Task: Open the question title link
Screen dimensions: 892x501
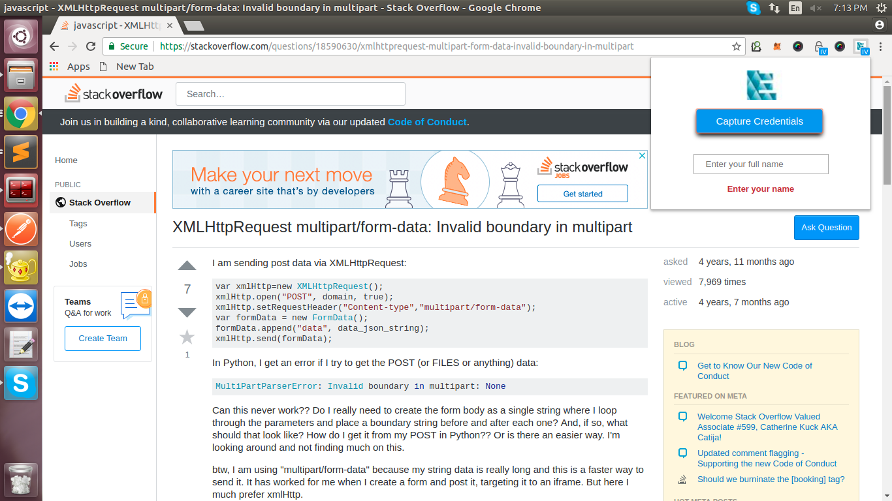Action: point(402,227)
